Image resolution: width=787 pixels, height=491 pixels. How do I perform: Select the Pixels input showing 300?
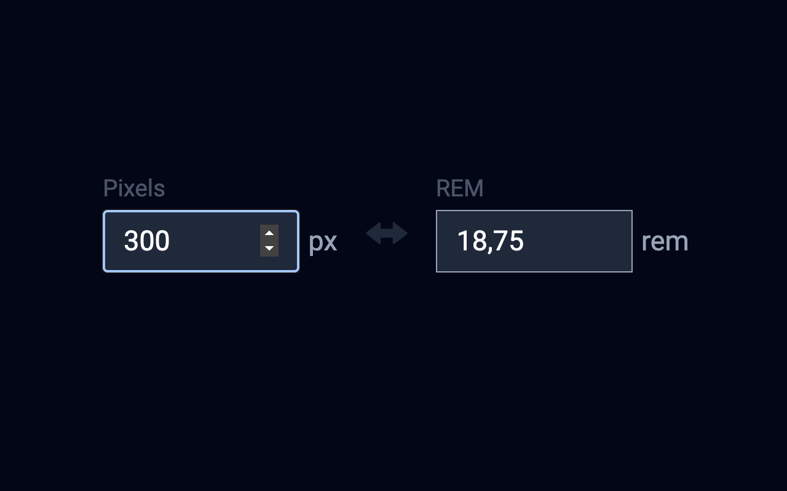pos(184,241)
